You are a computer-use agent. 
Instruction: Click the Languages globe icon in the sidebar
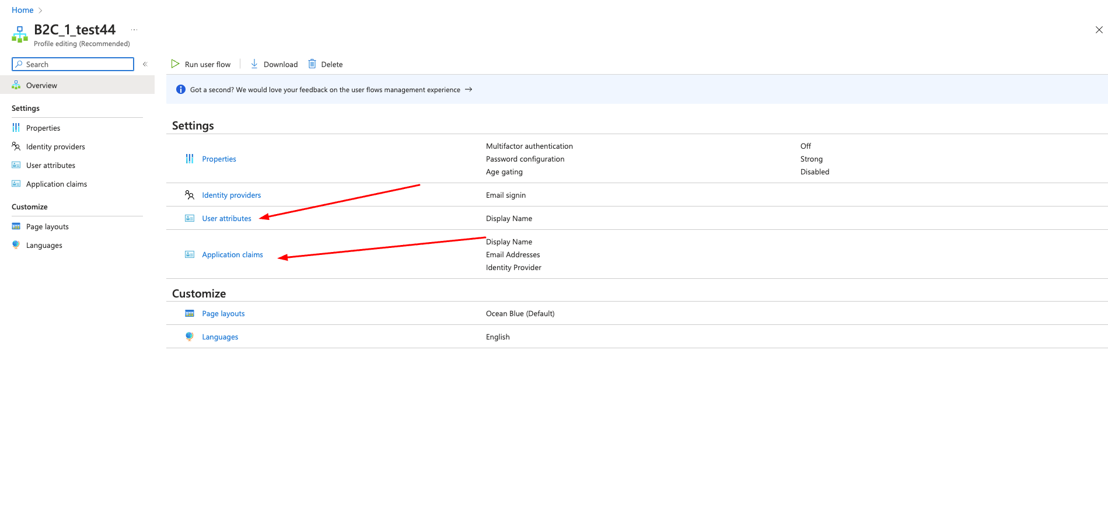click(x=16, y=245)
